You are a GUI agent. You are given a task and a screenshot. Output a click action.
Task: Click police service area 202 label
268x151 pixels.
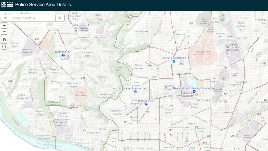pos(37,39)
